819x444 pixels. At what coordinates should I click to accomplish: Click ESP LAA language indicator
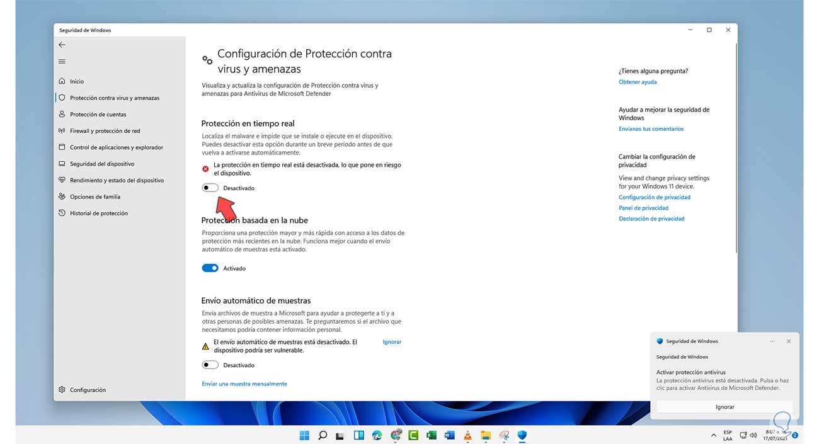click(728, 435)
